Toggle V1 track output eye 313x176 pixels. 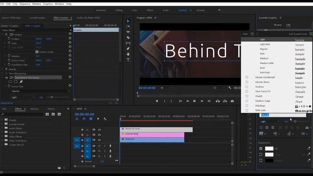click(x=99, y=140)
